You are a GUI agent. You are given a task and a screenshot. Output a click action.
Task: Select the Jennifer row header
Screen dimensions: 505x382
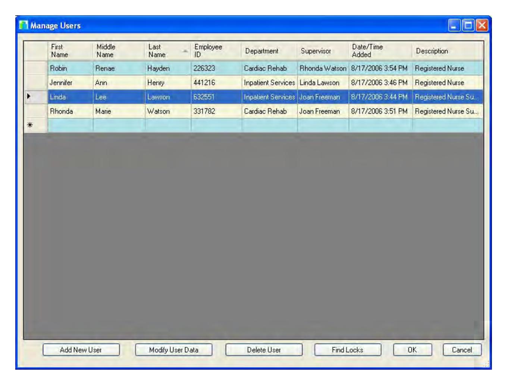pos(36,83)
